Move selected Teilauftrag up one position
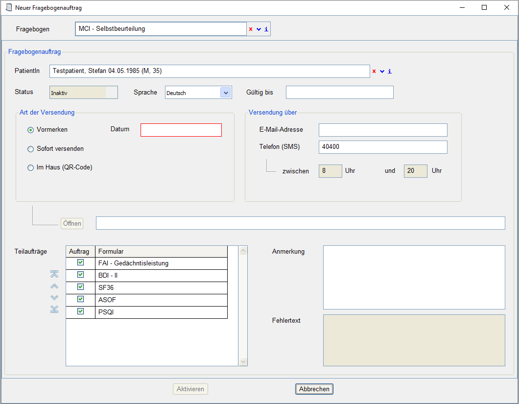The height and width of the screenshot is (404, 519). (54, 286)
